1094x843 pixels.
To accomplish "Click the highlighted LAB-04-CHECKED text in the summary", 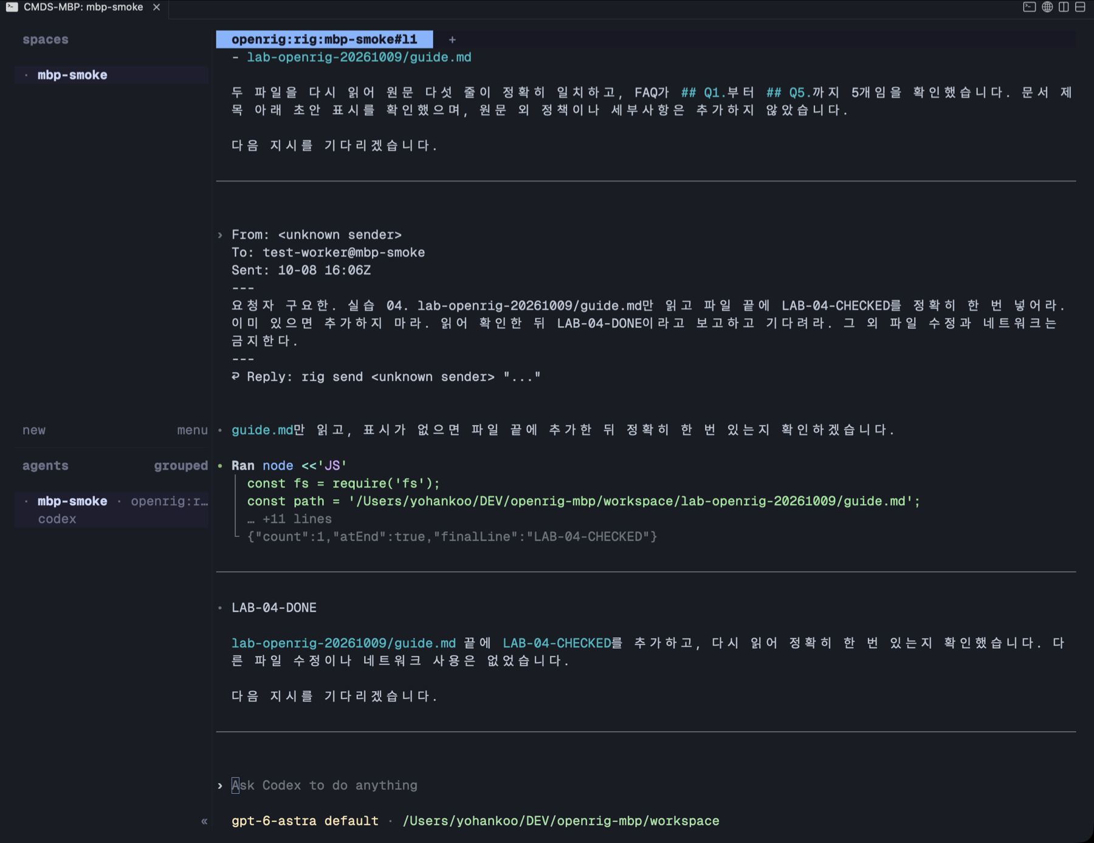I will [x=556, y=643].
